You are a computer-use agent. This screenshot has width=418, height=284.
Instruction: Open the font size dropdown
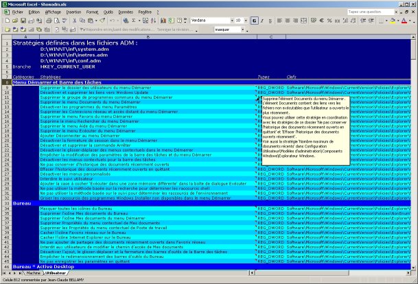246,21
